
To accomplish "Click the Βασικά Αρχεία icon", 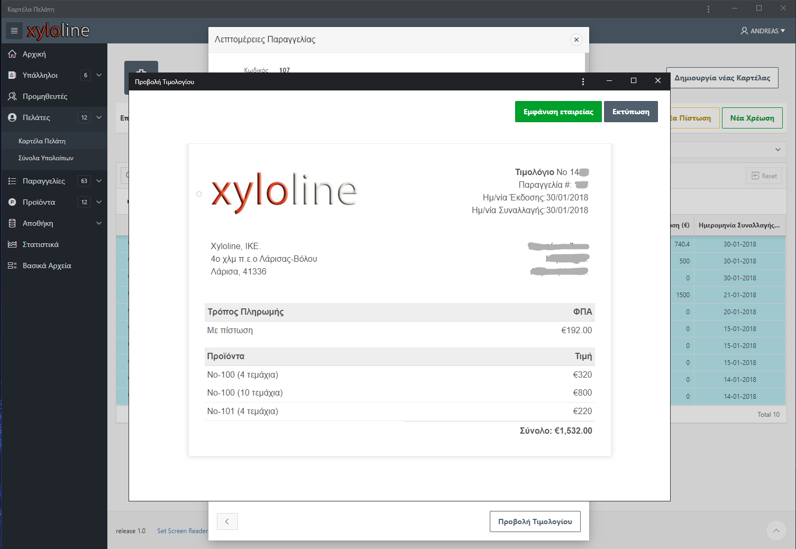I will tap(12, 266).
